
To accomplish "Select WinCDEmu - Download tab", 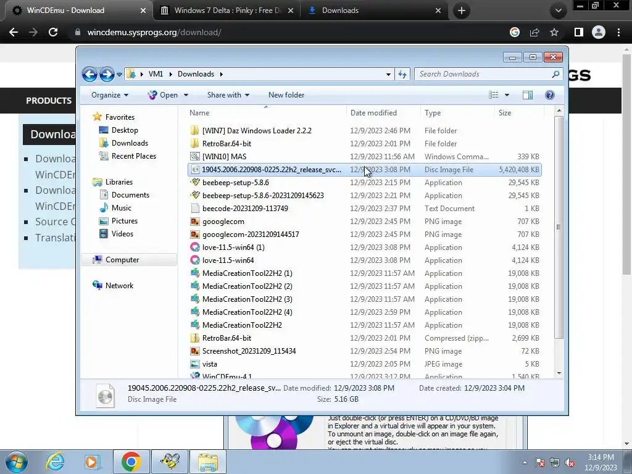I will tap(78, 10).
